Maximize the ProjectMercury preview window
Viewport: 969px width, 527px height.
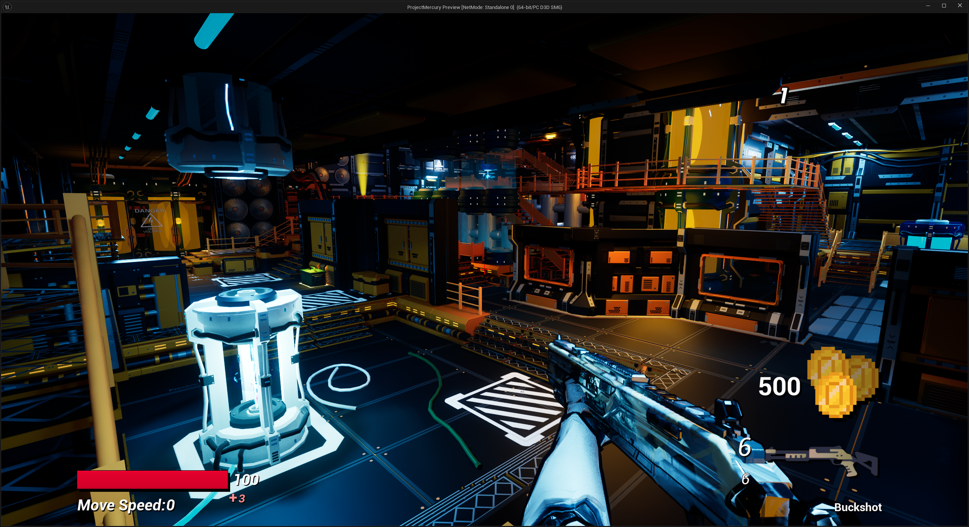tap(944, 5)
